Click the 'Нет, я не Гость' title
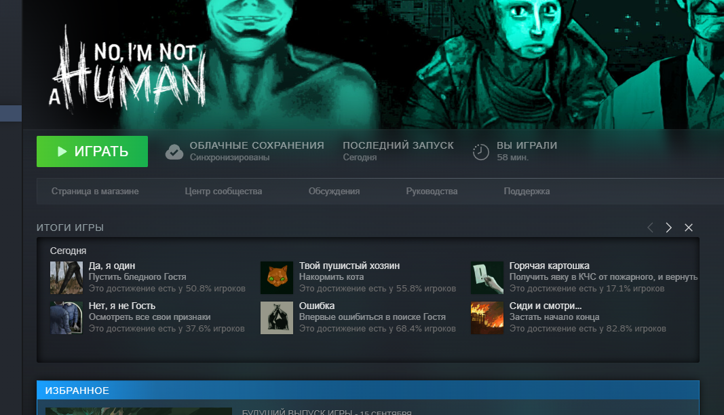The image size is (724, 415). click(122, 306)
